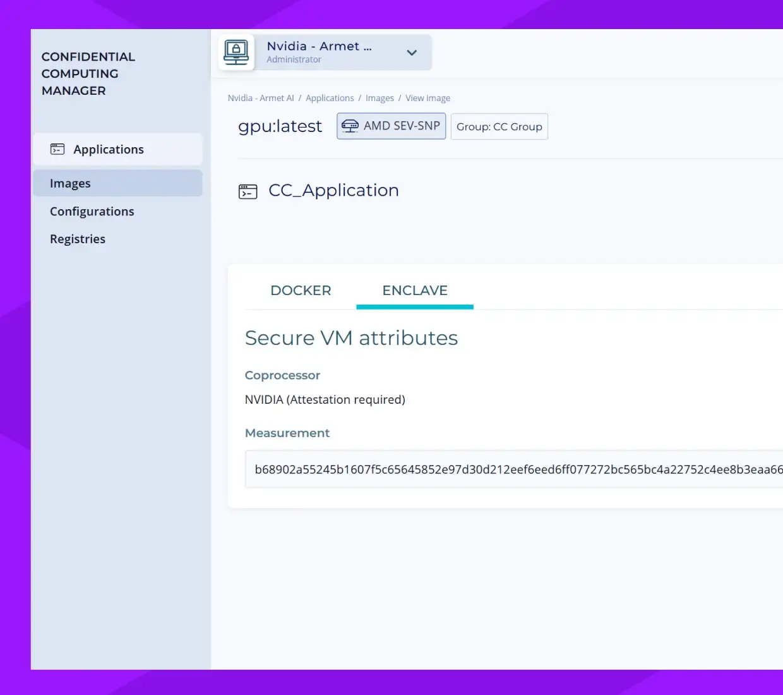Open Registries in the sidebar
The image size is (783, 695).
tap(78, 239)
